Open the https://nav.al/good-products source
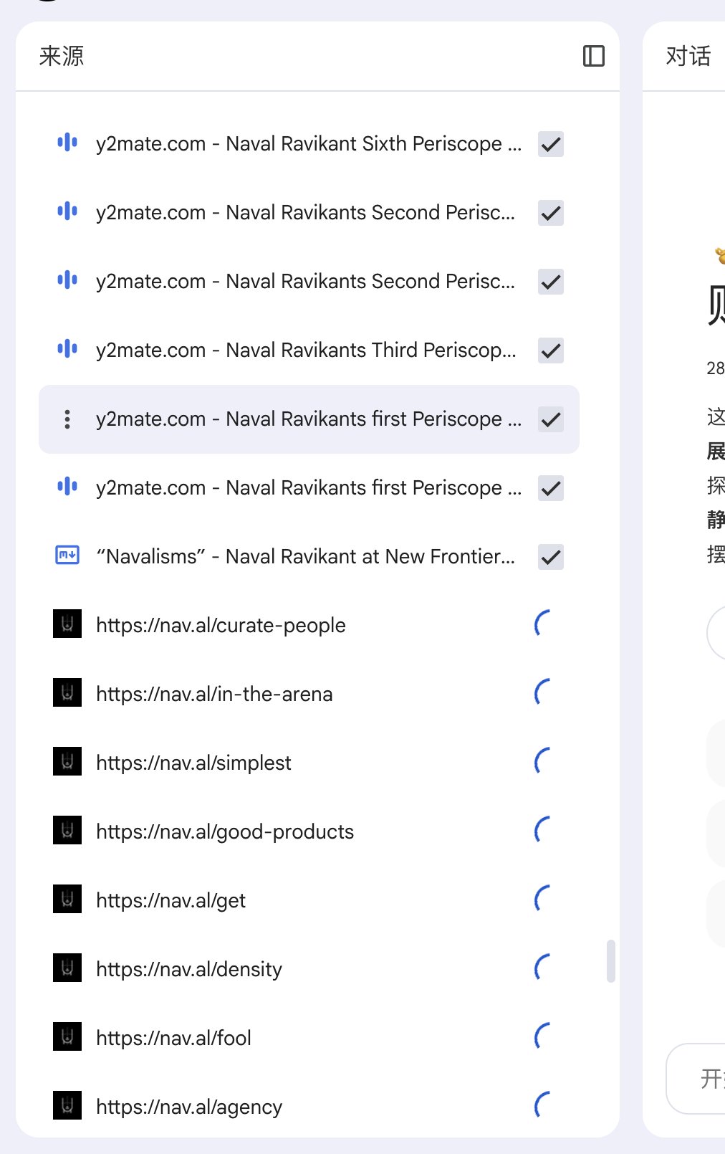This screenshot has width=725, height=1154. 225,831
